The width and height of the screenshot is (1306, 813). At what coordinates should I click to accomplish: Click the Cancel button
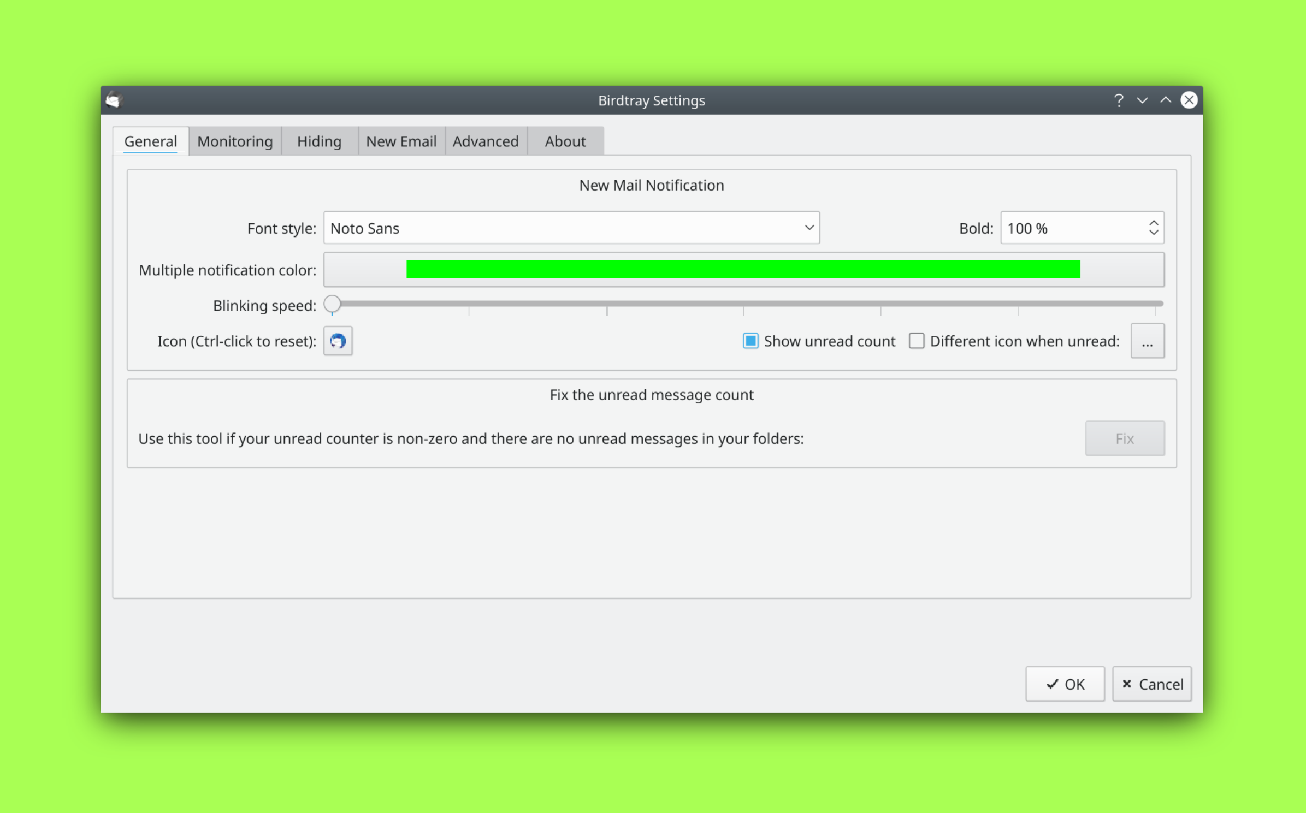click(x=1152, y=684)
